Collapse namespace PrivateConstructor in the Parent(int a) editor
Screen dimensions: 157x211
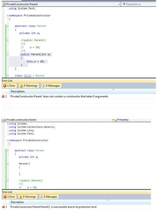pos(8,16)
